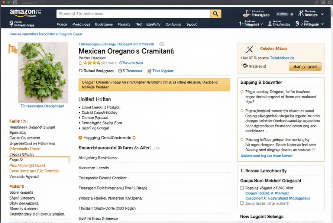
Task: Select first radio option in Supping panel
Action: (242, 91)
